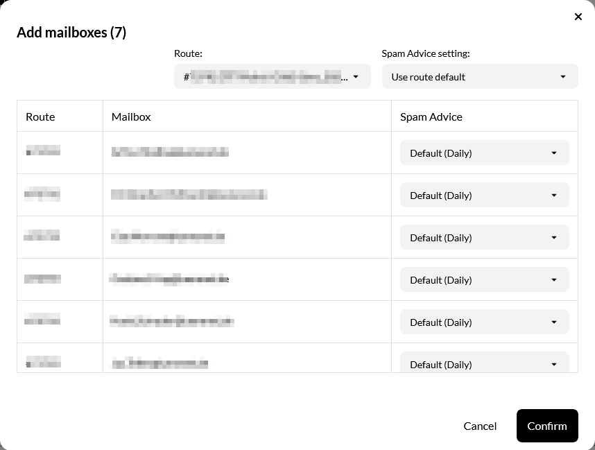595x450 pixels.
Task: Open the Use route default dropdown
Action: [x=479, y=76]
